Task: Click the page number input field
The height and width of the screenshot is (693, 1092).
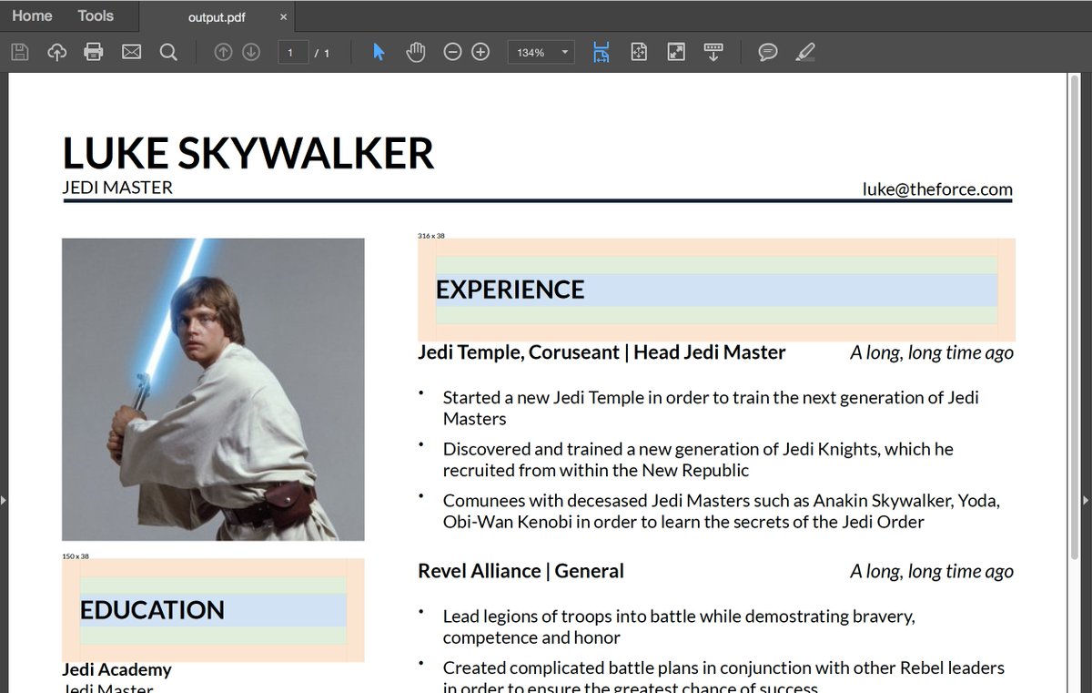Action: point(293,53)
